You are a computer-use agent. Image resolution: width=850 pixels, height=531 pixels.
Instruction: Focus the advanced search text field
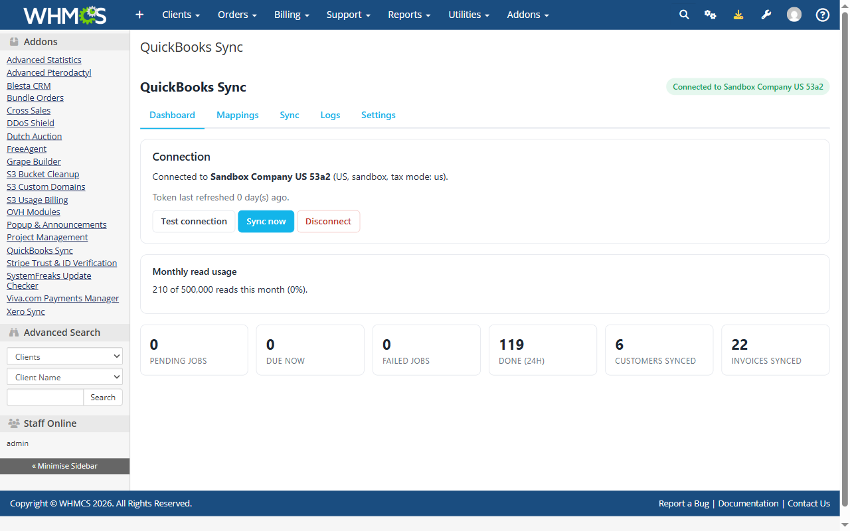[x=45, y=397]
